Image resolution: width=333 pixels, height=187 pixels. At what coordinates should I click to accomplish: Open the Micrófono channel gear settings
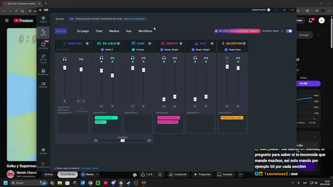point(244,43)
